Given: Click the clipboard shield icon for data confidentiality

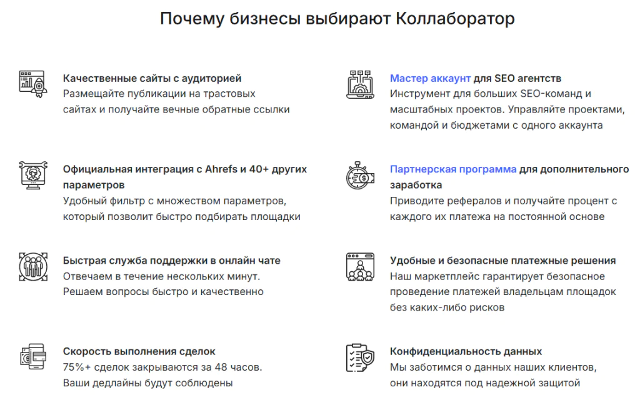Looking at the screenshot, I should click(x=360, y=357).
